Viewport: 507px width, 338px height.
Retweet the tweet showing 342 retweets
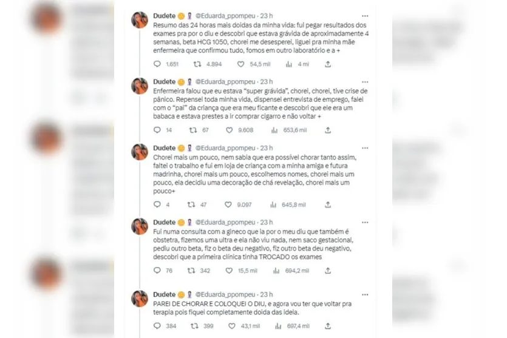(x=191, y=271)
